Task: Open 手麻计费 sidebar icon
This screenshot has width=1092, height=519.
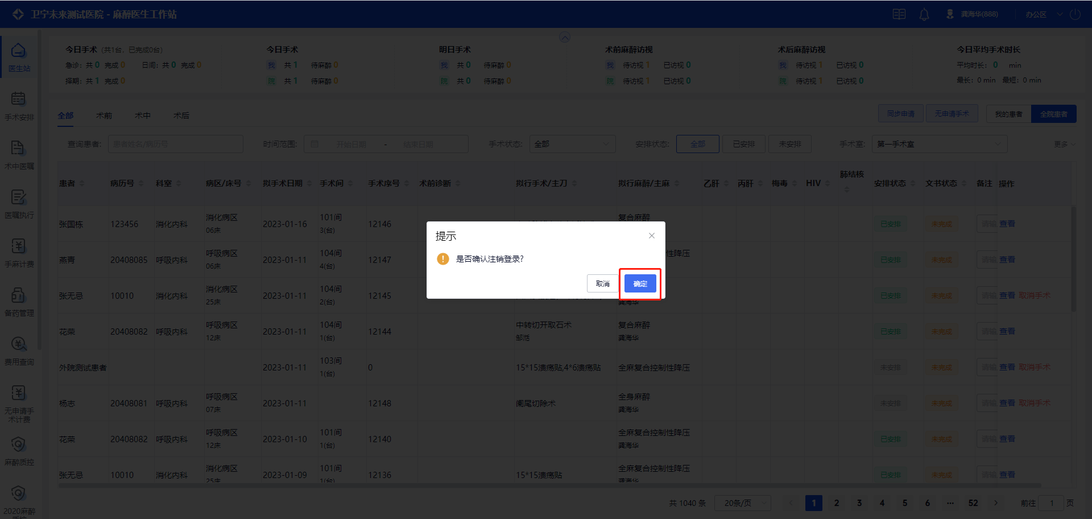Action: pos(19,253)
